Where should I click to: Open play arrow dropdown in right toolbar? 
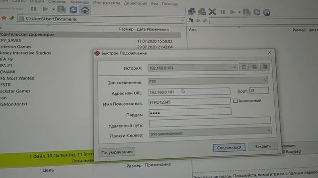239,12
